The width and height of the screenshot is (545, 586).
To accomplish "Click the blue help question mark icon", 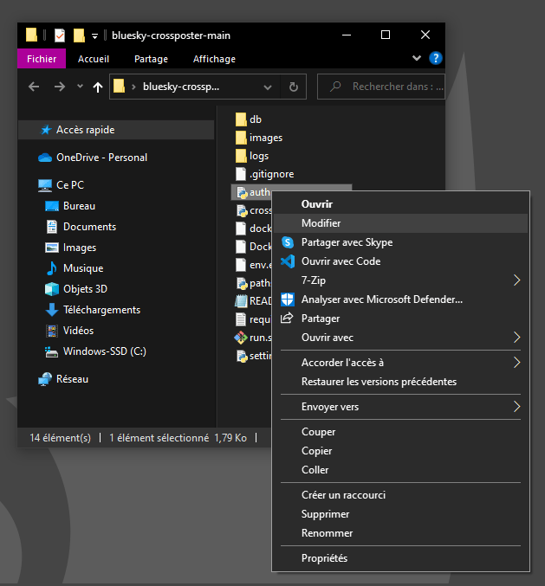I will coord(435,59).
